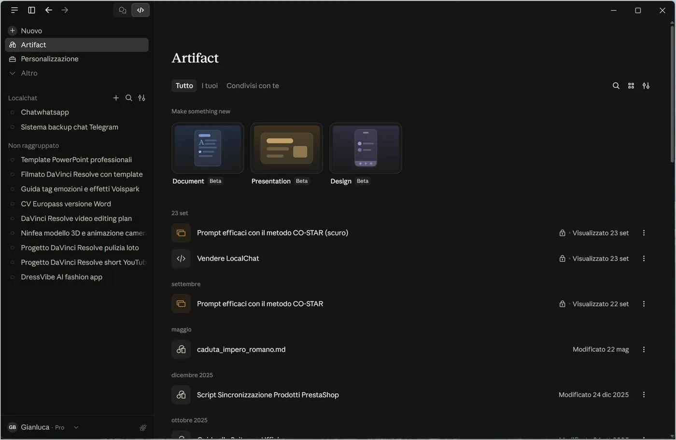
Task: Click icon next to caduta_impero_romano.md
Action: tap(181, 349)
